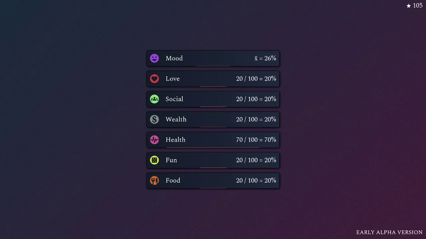Select the pink heartbeat Health icon
The image size is (426, 239).
(x=154, y=140)
